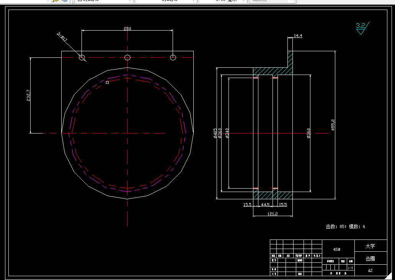Click the square grip on the magenta pitch circle
The width and height of the screenshot is (395, 280).
coord(107,82)
